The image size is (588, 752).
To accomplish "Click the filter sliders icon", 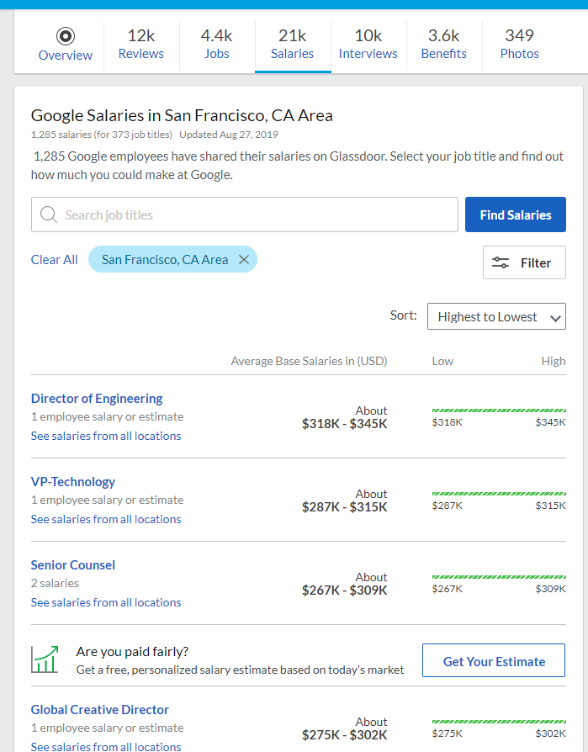I will (501, 262).
